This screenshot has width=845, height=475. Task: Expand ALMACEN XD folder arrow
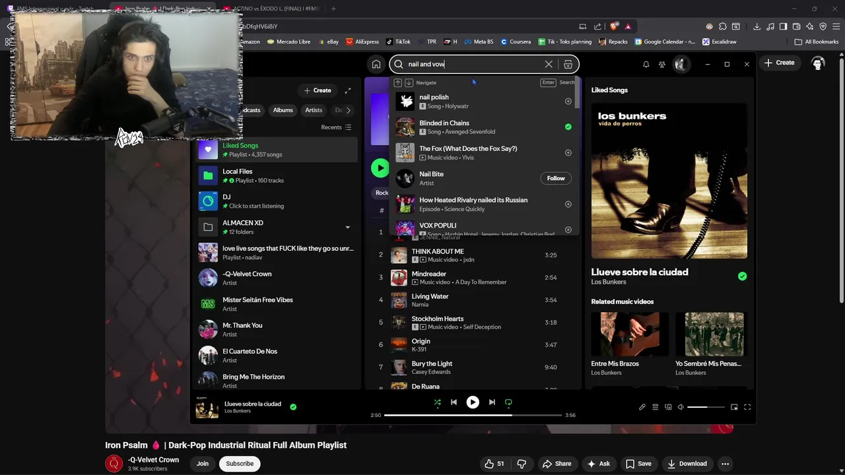click(x=347, y=228)
